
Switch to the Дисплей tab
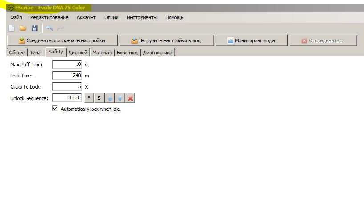click(78, 53)
